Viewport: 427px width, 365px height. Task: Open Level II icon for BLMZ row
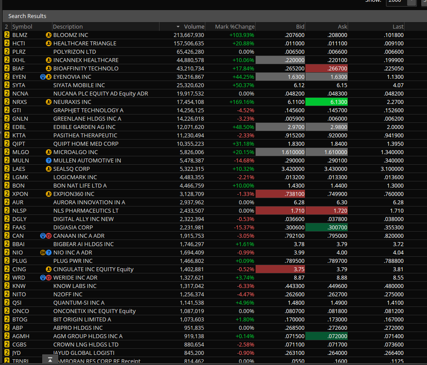click(x=7, y=35)
